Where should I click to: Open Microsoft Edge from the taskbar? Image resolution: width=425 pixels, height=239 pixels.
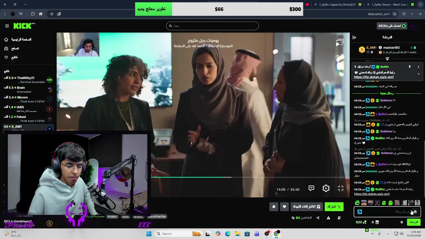pyautogui.click(x=227, y=234)
